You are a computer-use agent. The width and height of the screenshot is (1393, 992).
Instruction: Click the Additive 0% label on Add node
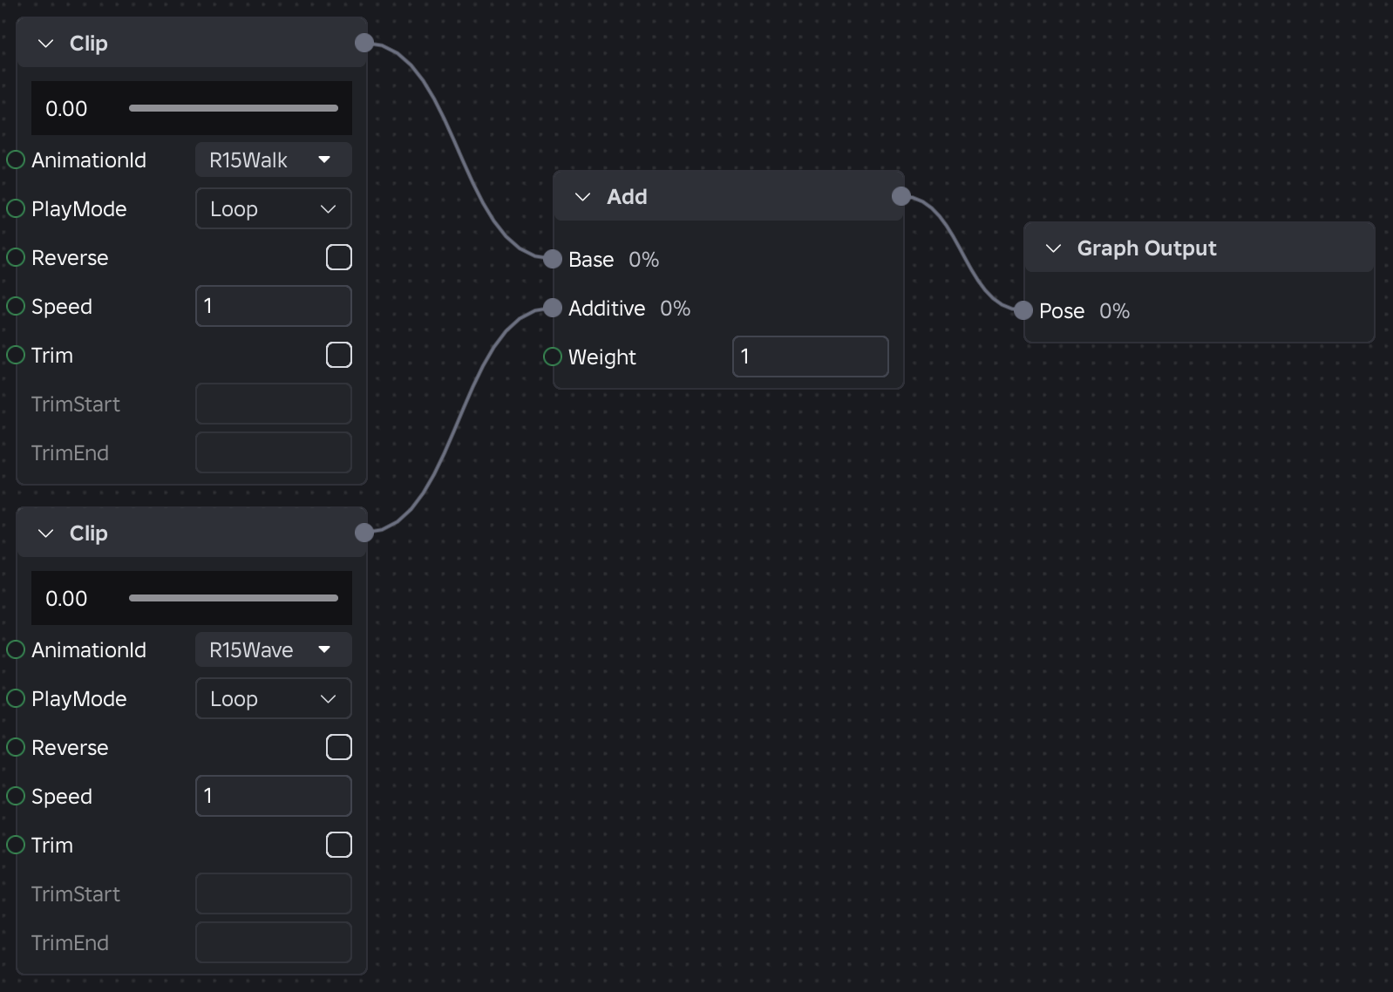pyautogui.click(x=629, y=309)
